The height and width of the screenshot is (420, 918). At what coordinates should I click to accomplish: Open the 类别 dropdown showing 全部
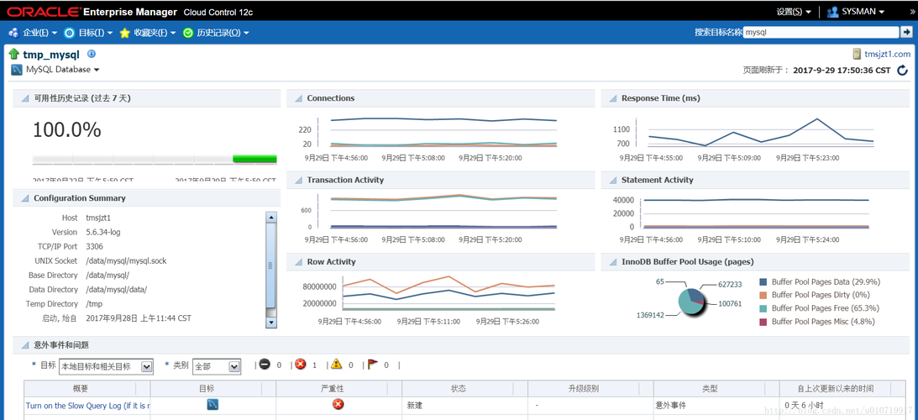(x=217, y=366)
